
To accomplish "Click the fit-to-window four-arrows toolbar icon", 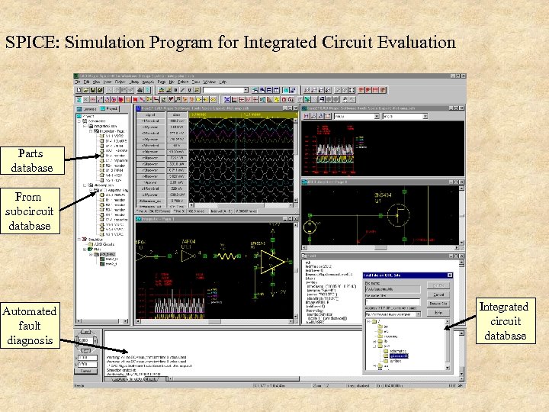I will click(x=352, y=90).
